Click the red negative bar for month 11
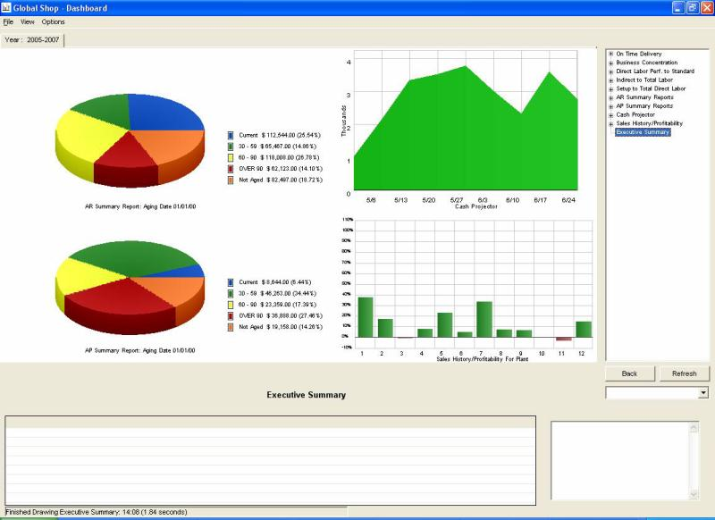The image size is (715, 520). (564, 339)
